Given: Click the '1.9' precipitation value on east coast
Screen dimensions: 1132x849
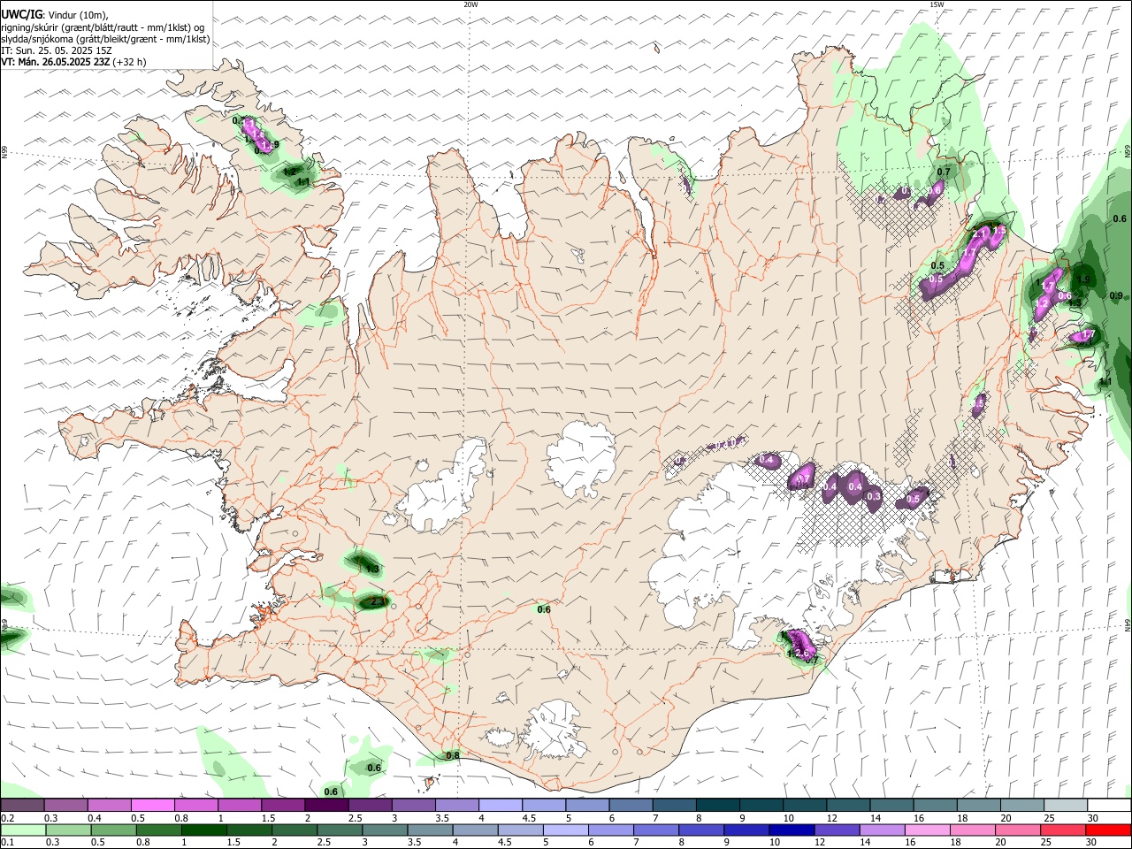Looking at the screenshot, I should 1084,279.
